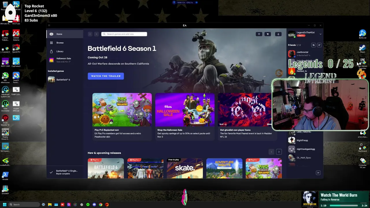Open the Battle.net desktop shortcut

pyautogui.click(x=362, y=34)
